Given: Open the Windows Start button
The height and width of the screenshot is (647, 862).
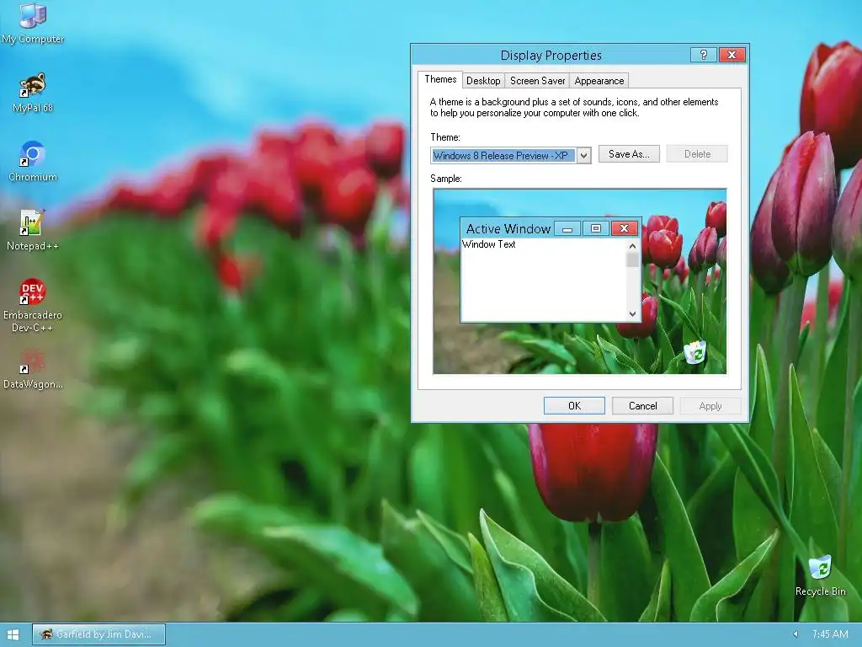Looking at the screenshot, I should coord(13,635).
